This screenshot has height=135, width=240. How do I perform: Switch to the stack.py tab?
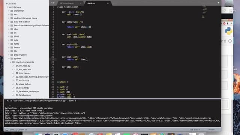91,3
